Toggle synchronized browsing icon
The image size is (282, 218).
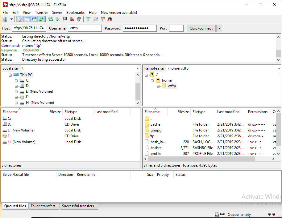[103, 19]
